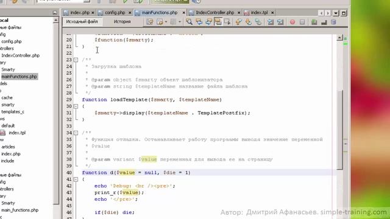The width and height of the screenshot is (390, 219).
Task: Maximize editor window icon
Action: [x=344, y=13]
